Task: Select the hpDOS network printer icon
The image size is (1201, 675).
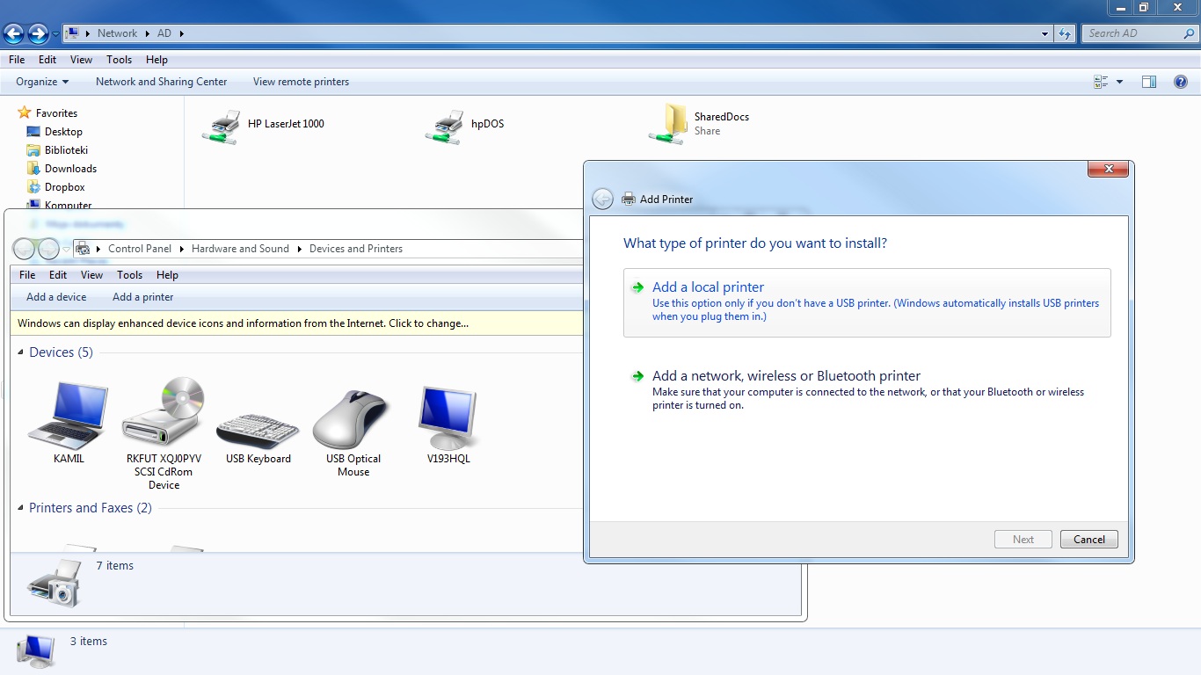Action: (x=445, y=127)
